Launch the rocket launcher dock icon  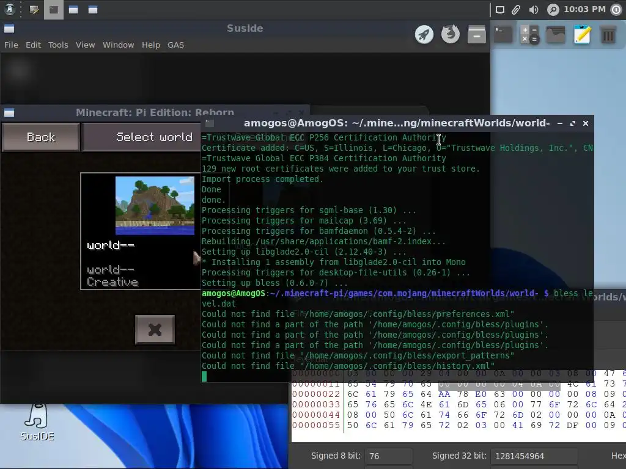pyautogui.click(x=424, y=35)
